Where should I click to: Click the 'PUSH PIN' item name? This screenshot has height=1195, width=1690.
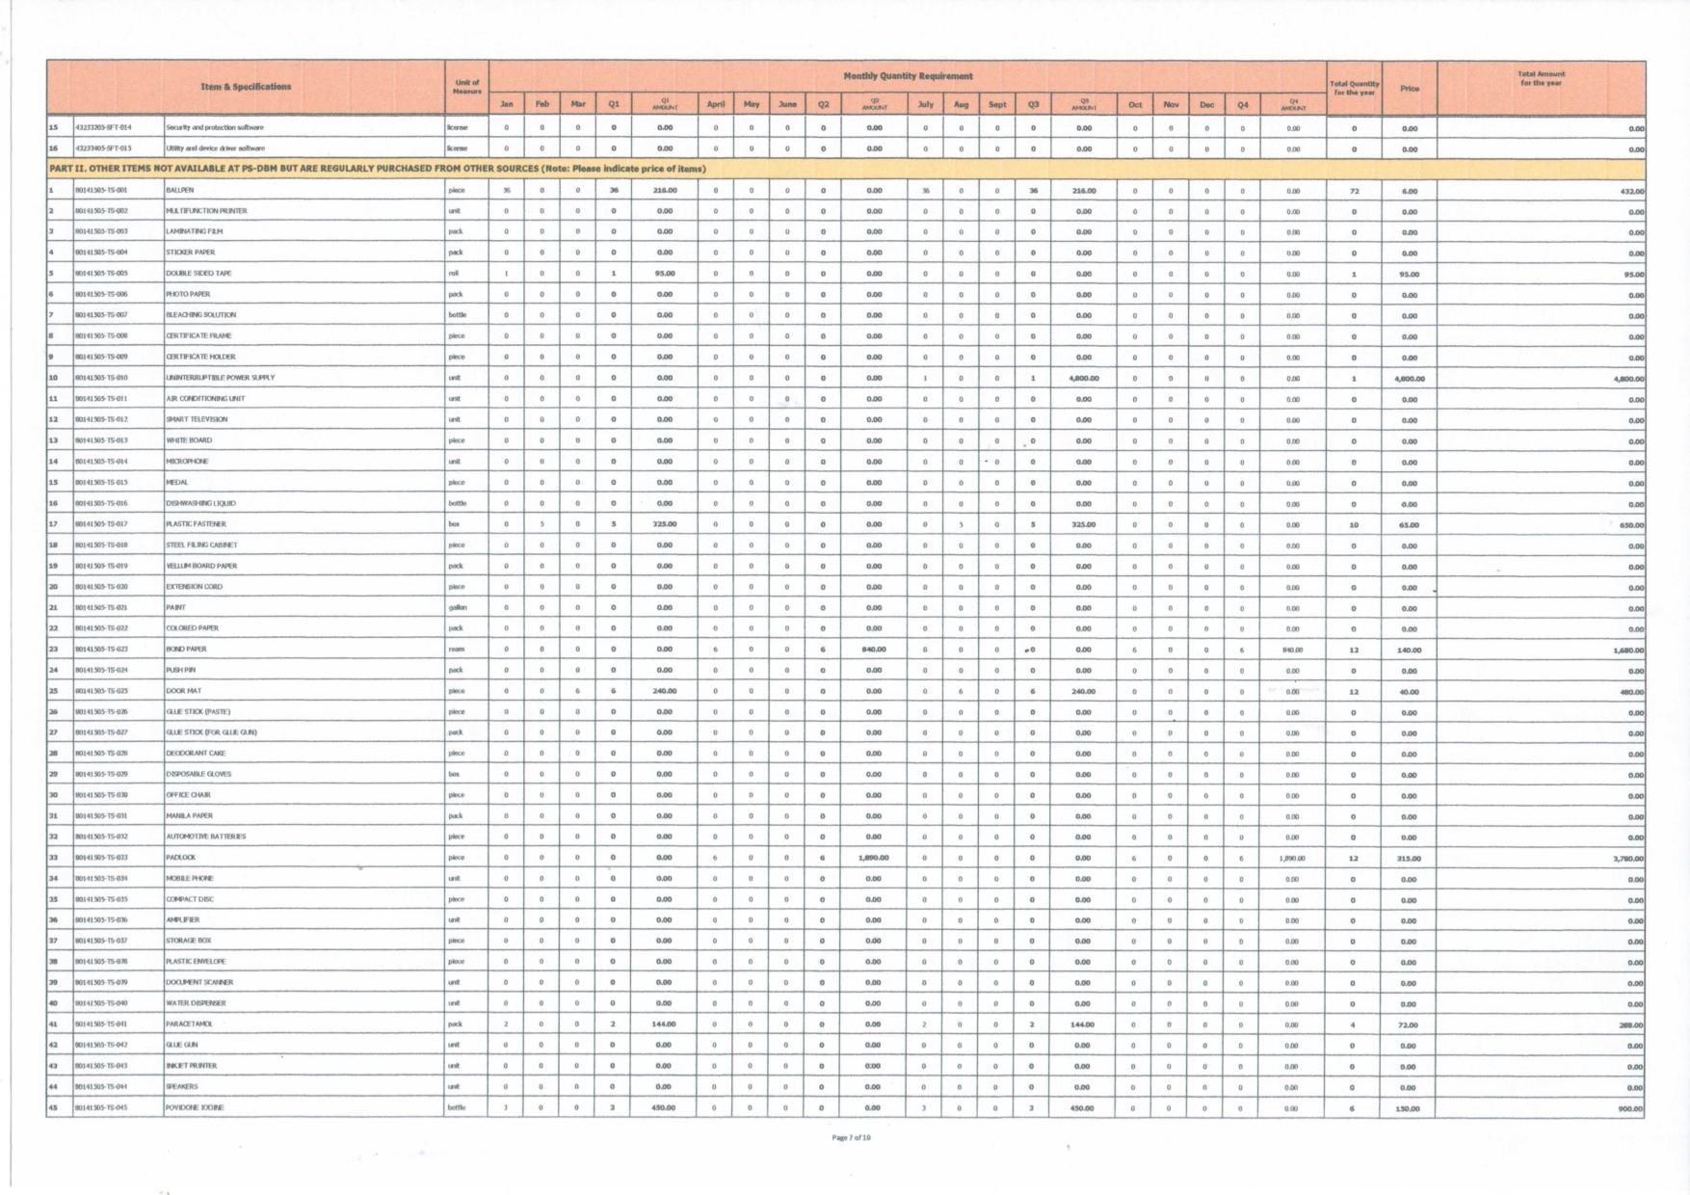coord(180,670)
